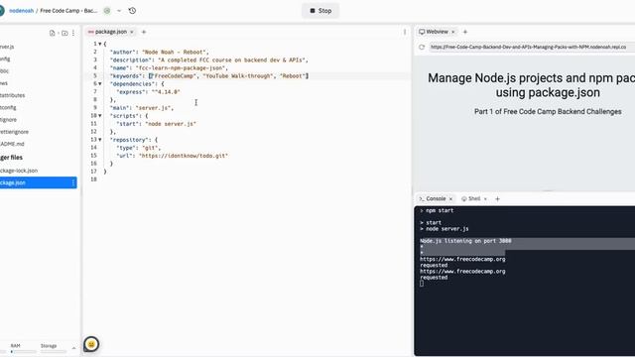Add a new tab beside package.json

144,32
